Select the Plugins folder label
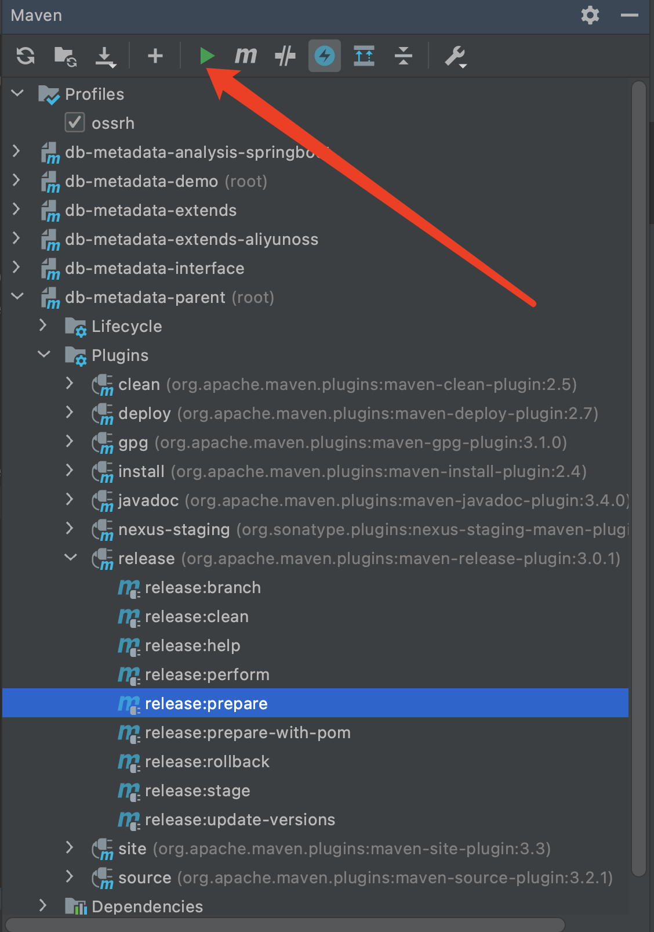 (x=120, y=355)
